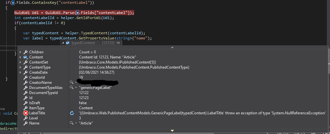Click the wrench icon next to IsDraft

[x=25, y=103]
